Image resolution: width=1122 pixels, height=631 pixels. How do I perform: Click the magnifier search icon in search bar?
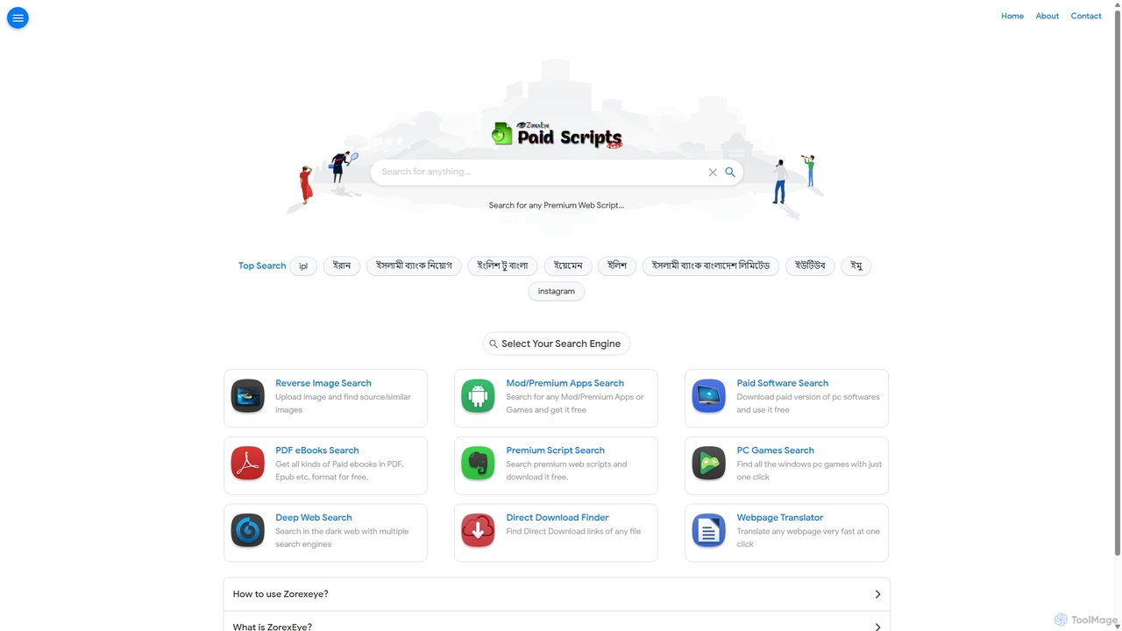[x=730, y=172]
